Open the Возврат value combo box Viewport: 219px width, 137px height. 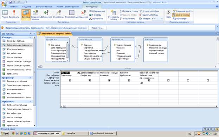pos(157,19)
